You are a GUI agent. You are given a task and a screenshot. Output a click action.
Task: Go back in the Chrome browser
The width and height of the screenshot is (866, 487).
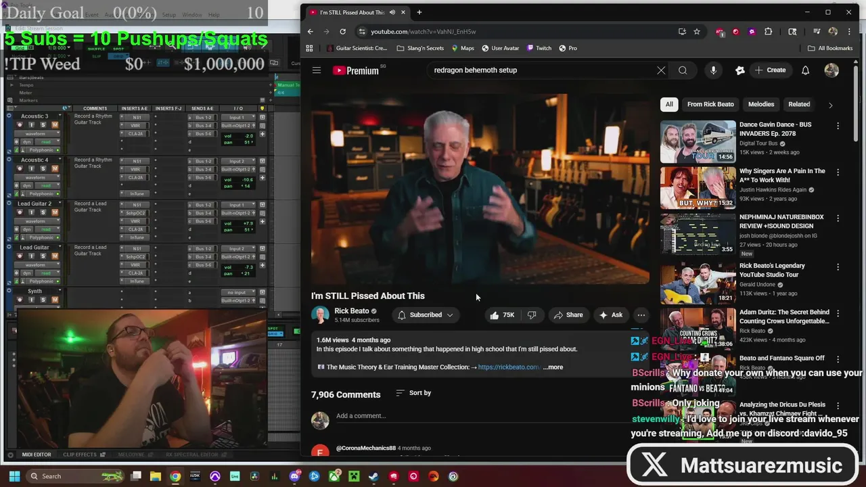(311, 32)
